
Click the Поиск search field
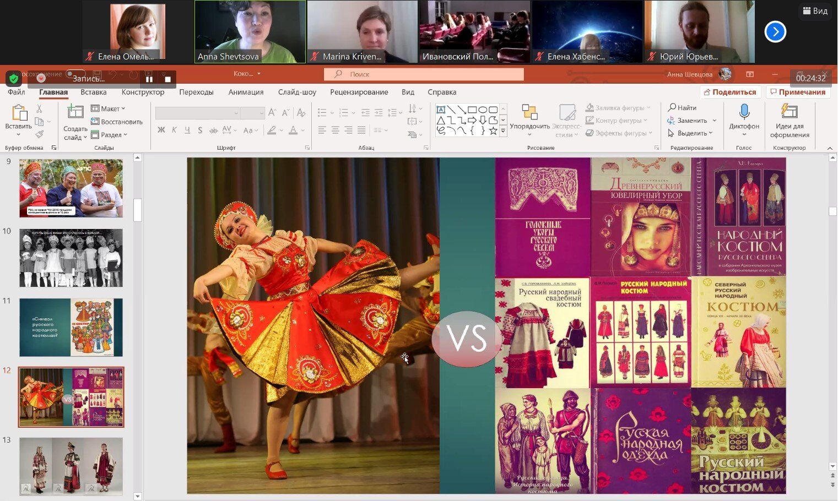point(424,74)
